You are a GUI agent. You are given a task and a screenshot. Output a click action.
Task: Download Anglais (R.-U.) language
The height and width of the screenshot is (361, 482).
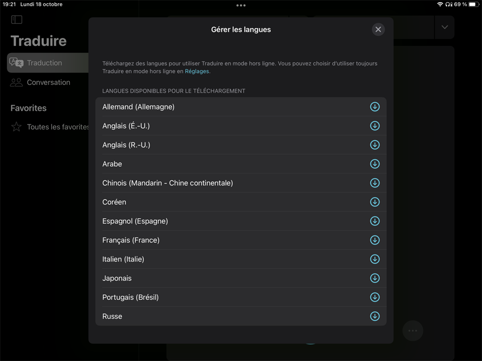374,145
